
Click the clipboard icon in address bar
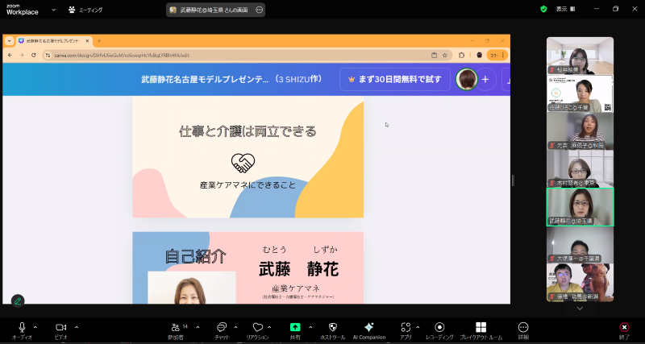tap(434, 55)
